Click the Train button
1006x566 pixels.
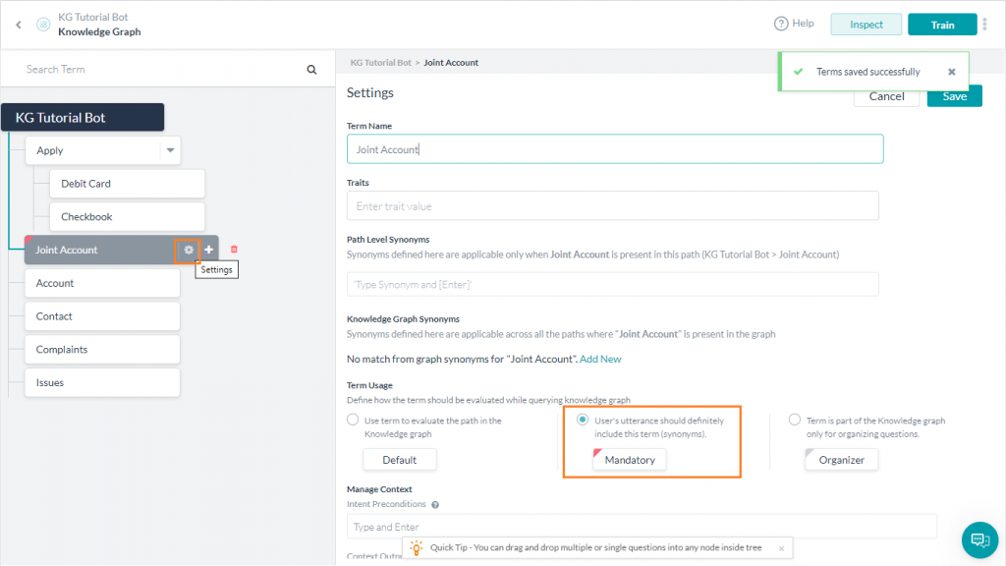(x=942, y=24)
